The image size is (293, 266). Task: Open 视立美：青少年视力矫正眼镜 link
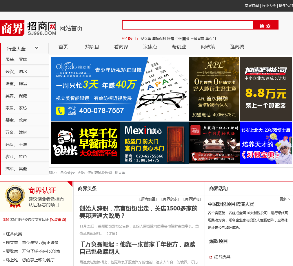pyautogui.click(x=32, y=243)
